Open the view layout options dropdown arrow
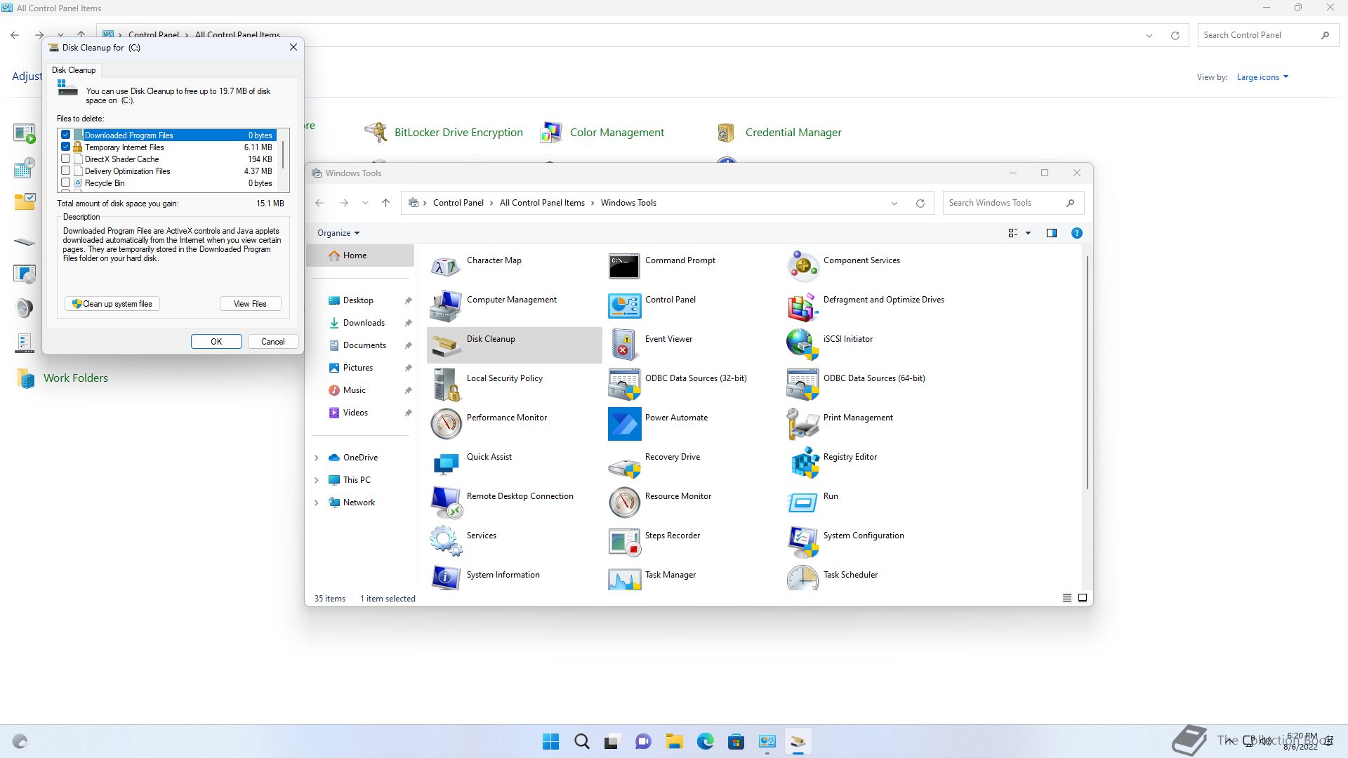This screenshot has height=758, width=1348. coord(1028,233)
